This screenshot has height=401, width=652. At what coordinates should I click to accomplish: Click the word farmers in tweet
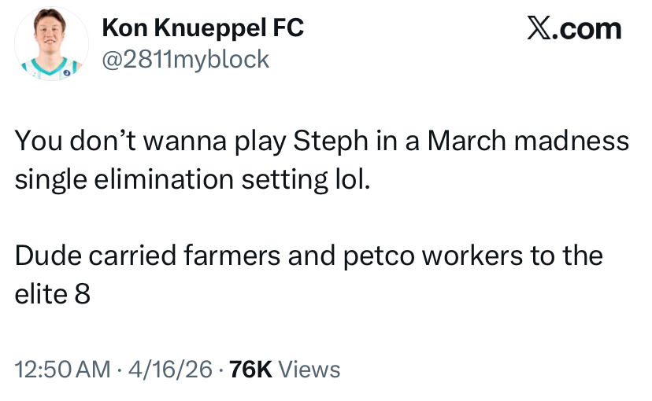pos(232,256)
